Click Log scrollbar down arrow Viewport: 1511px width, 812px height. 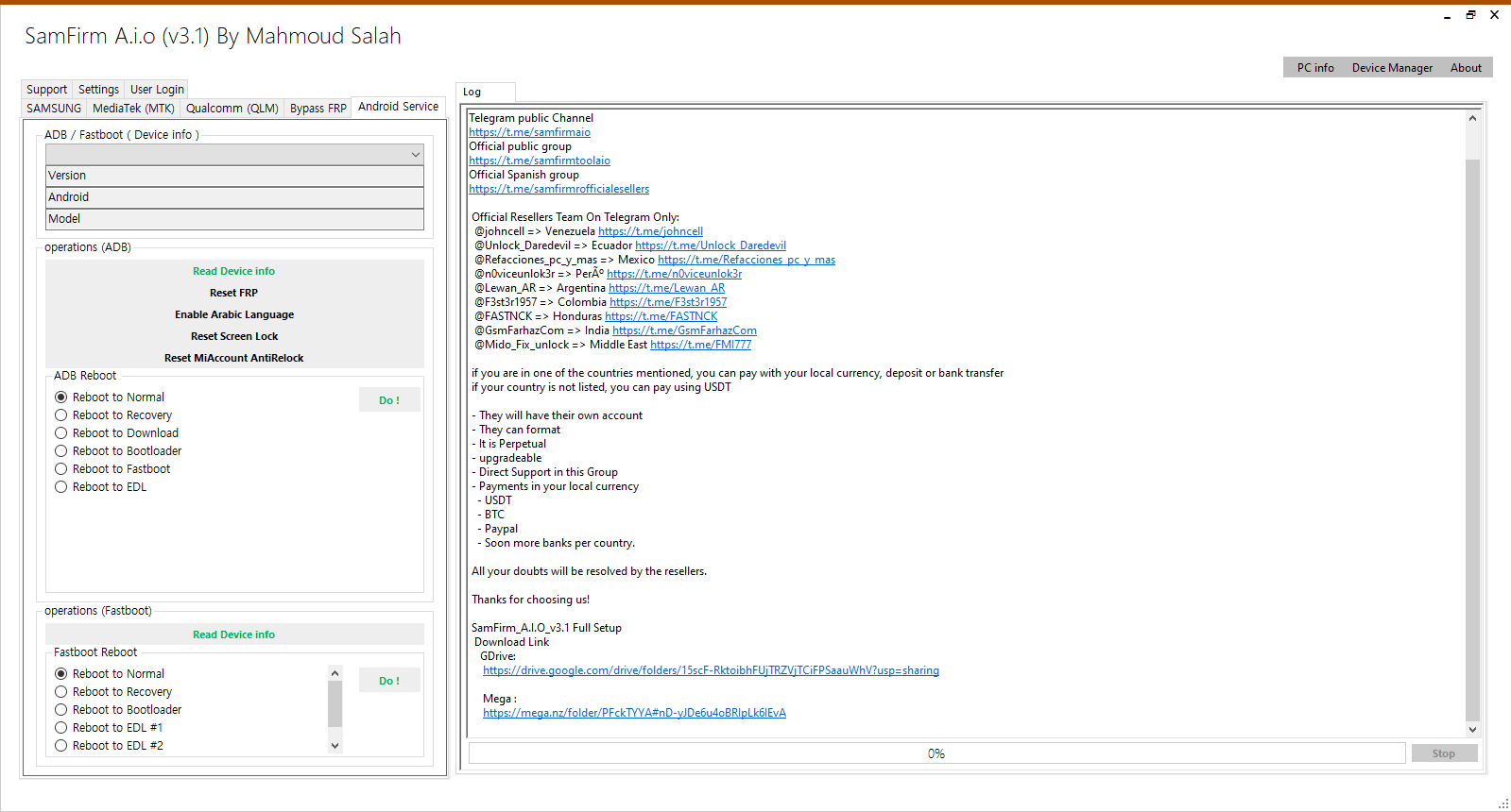point(1472,730)
